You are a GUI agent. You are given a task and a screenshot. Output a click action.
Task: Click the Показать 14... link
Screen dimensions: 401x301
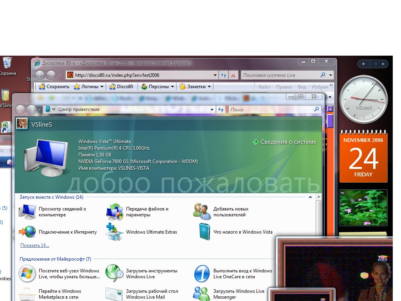35,245
